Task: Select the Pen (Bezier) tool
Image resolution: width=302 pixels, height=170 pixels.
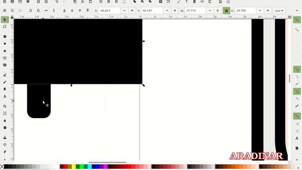Action: (5, 75)
